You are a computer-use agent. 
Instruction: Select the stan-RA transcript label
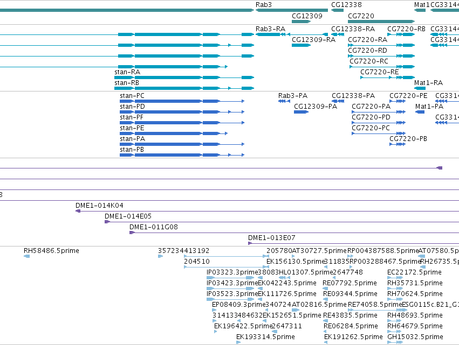pyautogui.click(x=127, y=72)
